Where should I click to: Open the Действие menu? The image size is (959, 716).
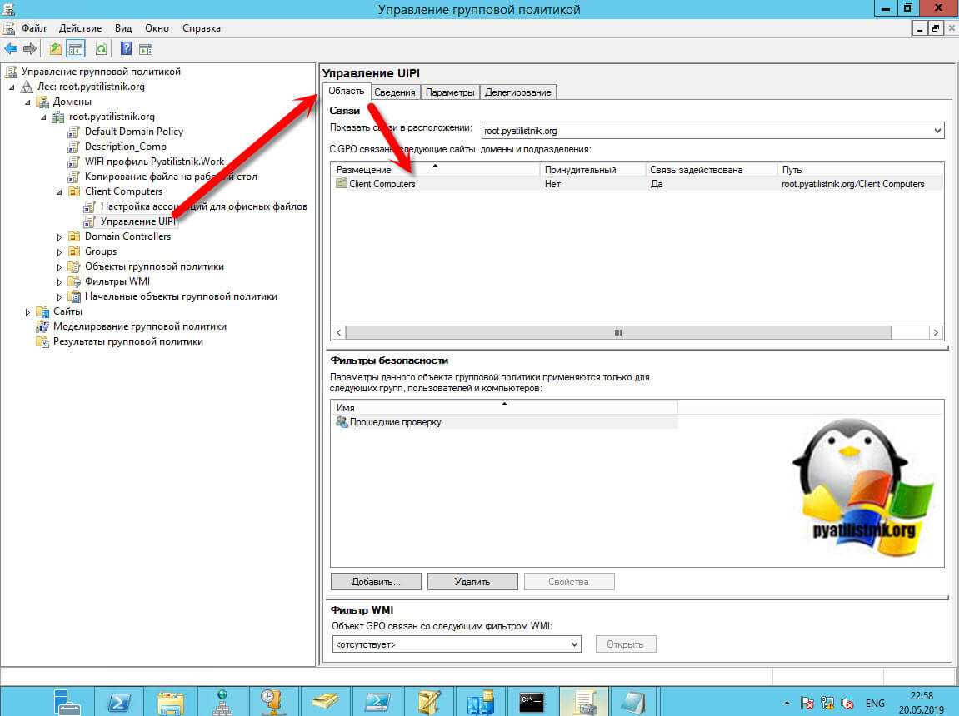pos(80,28)
